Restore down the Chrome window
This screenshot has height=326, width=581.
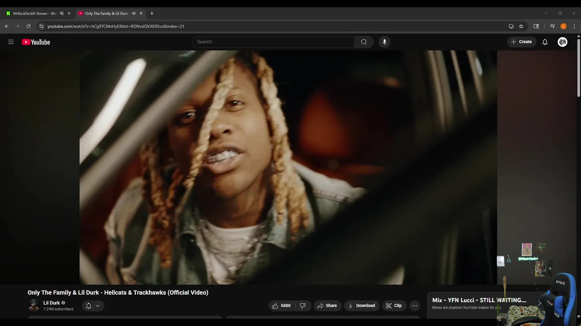560,13
